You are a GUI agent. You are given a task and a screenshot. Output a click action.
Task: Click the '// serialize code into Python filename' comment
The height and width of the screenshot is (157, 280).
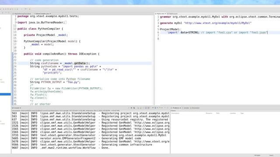[x=60, y=79]
